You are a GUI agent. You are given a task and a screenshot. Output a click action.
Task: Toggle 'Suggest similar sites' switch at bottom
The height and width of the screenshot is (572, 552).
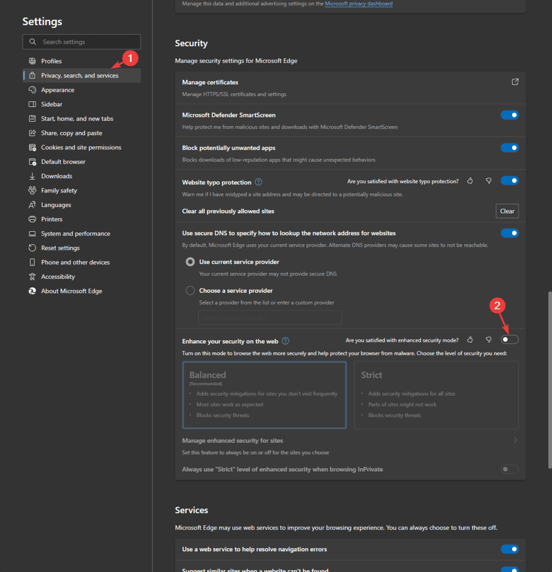[509, 569]
